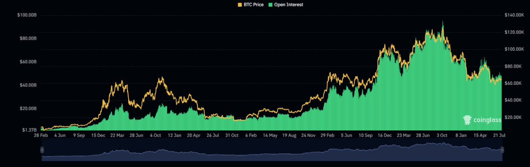Click the 26 Jul date label
This screenshot has width=530, height=167.
point(213,135)
